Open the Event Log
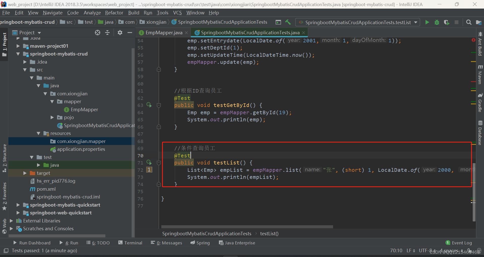The height and width of the screenshot is (257, 484). 459,243
